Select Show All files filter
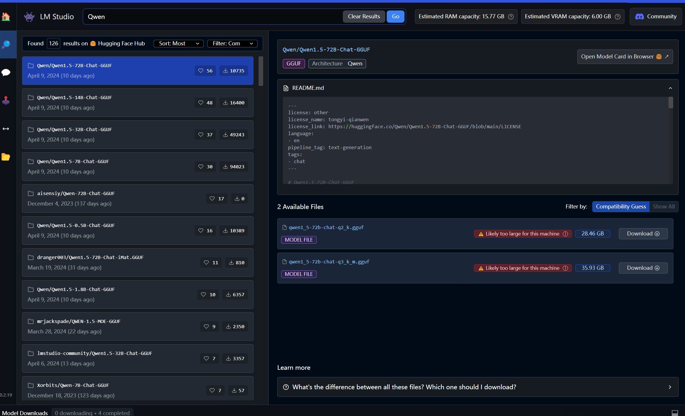This screenshot has width=685, height=416. click(x=664, y=206)
